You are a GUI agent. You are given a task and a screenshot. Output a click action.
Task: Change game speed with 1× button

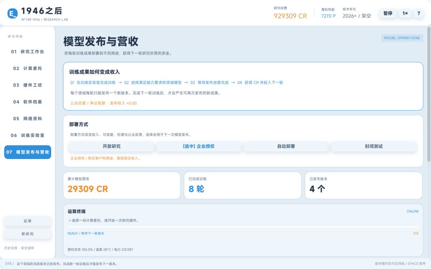(x=405, y=14)
